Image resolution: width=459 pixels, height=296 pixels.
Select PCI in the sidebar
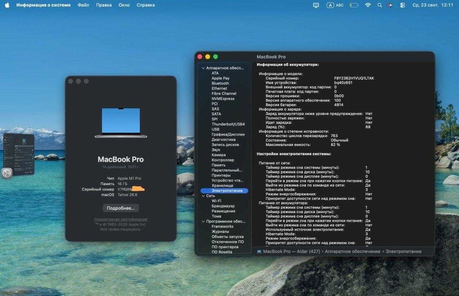(214, 104)
